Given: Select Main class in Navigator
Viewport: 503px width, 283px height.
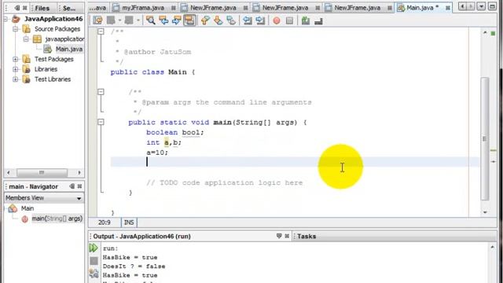Looking at the screenshot, I should (28, 208).
